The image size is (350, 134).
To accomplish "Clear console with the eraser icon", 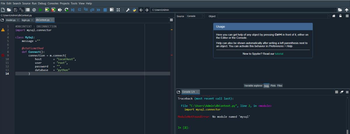I will 342,92.
